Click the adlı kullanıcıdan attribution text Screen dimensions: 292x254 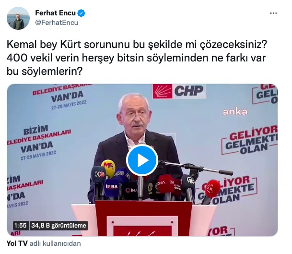55,243
